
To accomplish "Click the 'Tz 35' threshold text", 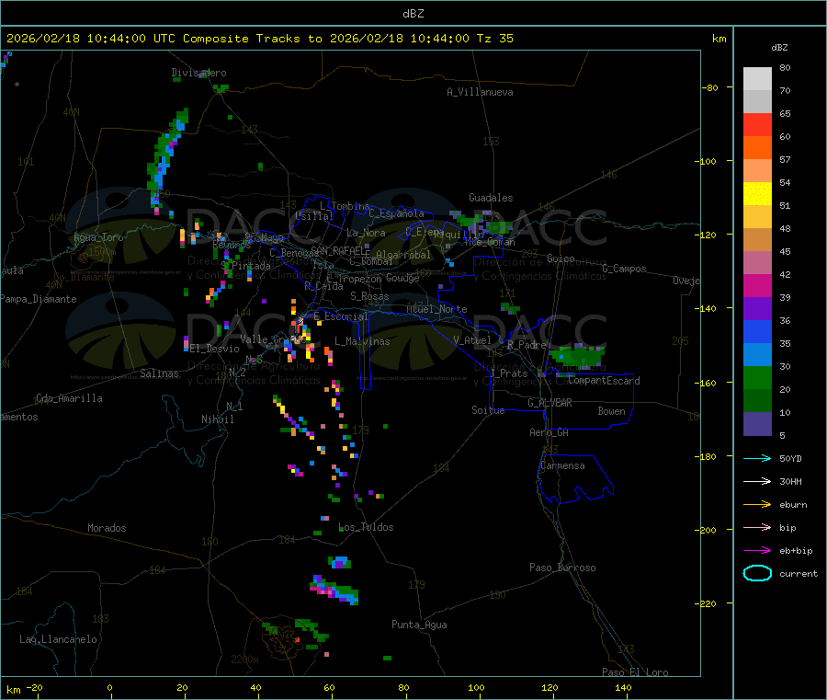I will pyautogui.click(x=494, y=39).
